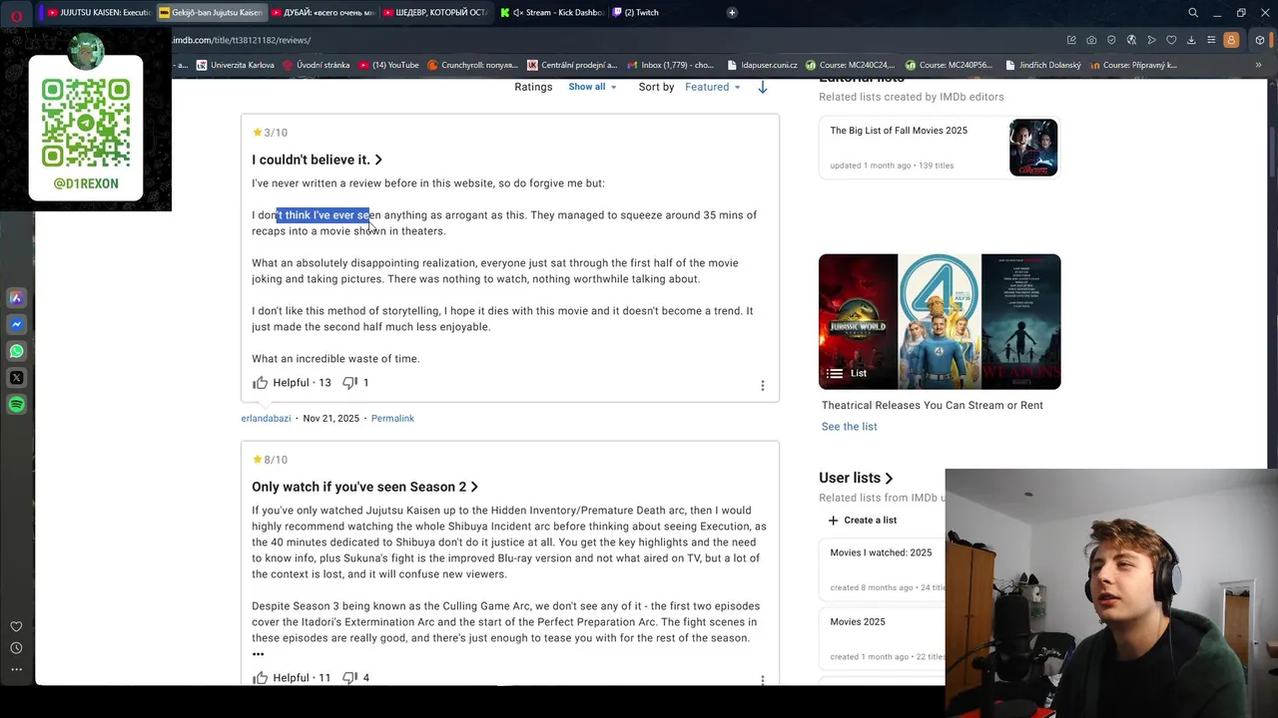Viewport: 1278px width, 718px height.
Task: Click the translate page globe icon
Action: click(1131, 40)
